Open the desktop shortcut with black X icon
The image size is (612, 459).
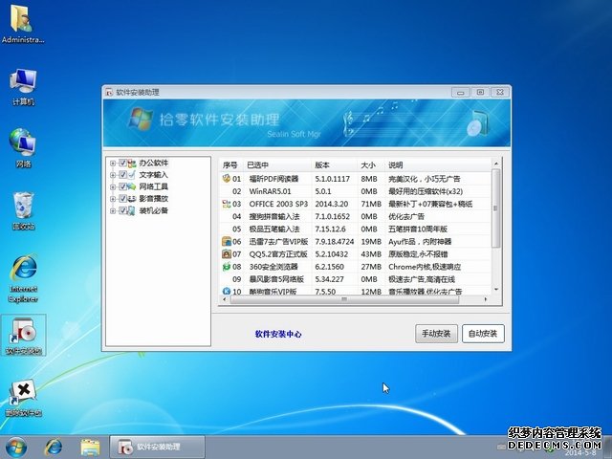tap(23, 398)
